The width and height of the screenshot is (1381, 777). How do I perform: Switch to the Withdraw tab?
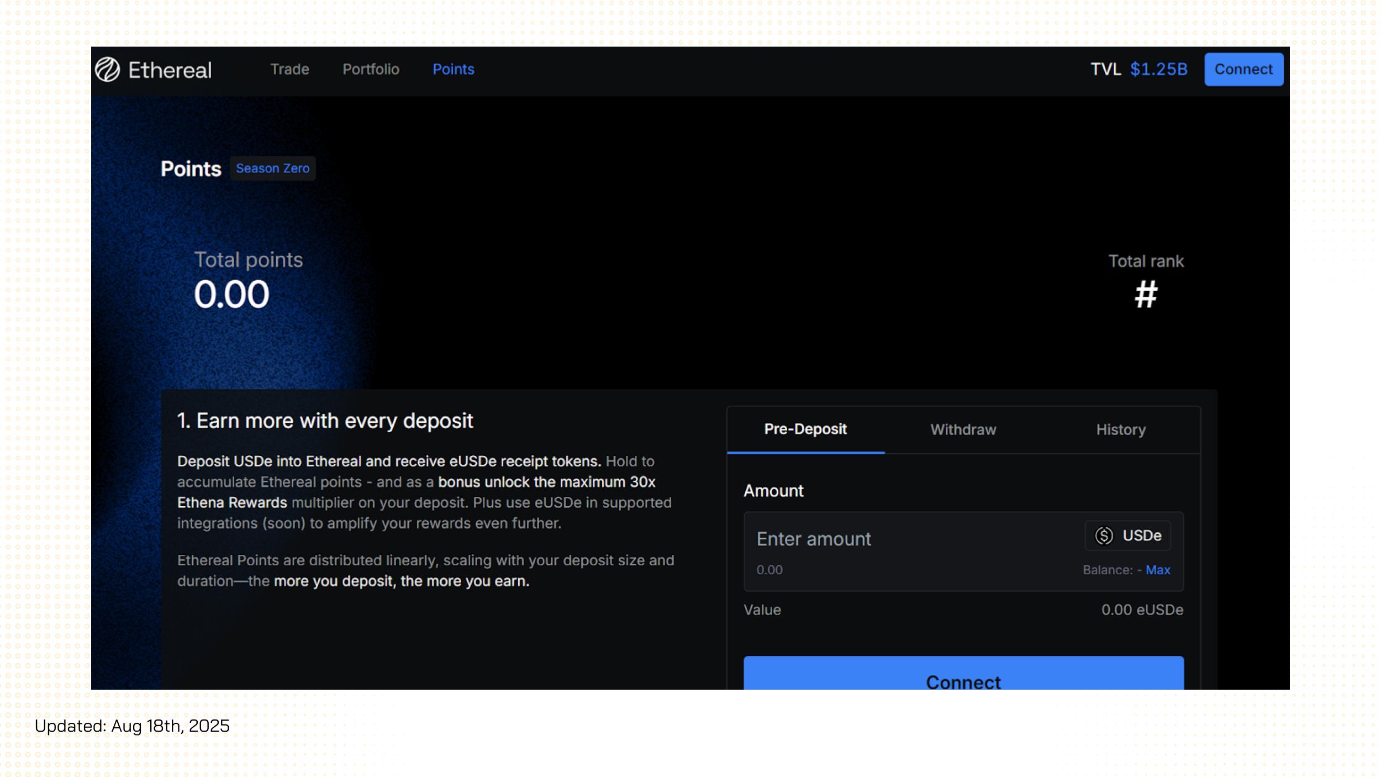click(x=963, y=429)
